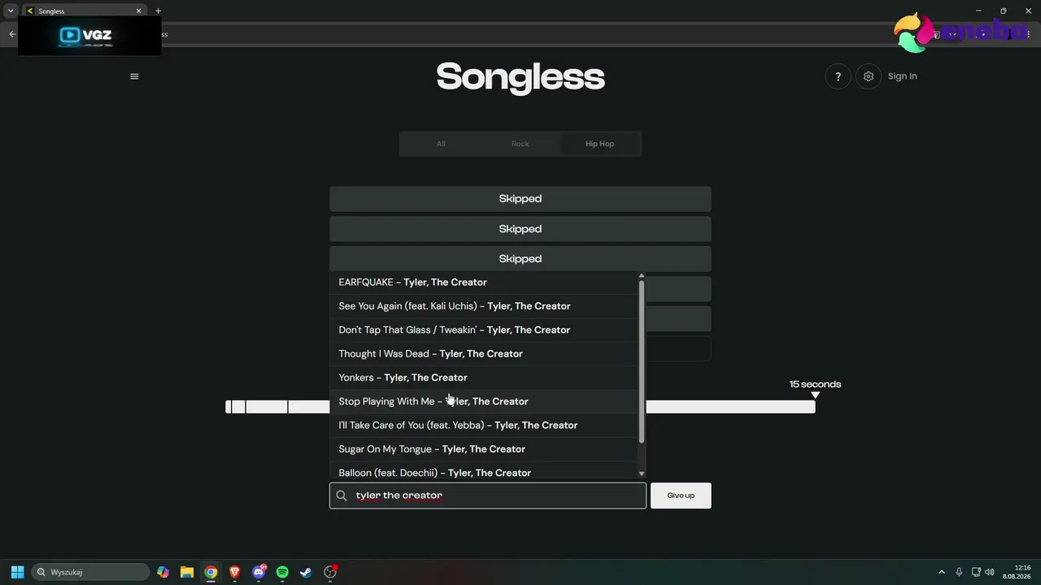
Task: Switch to Google Chrome in taskbar
Action: tap(211, 572)
